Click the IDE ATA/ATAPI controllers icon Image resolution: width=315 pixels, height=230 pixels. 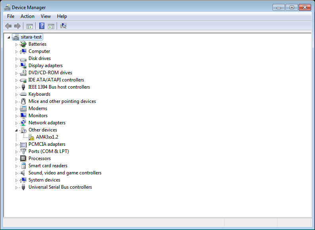(23, 80)
